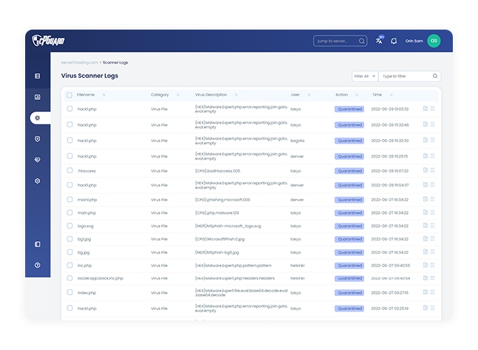
Task: Check the bg1.jpg row checkbox
Action: (x=70, y=239)
